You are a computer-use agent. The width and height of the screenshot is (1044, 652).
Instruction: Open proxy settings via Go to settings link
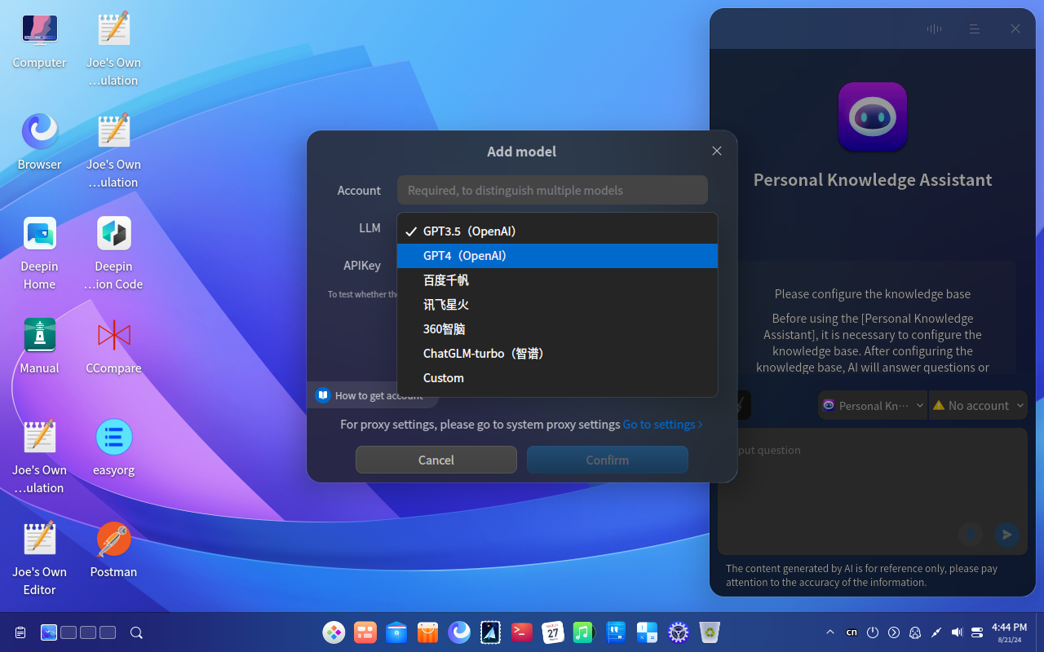click(x=662, y=424)
